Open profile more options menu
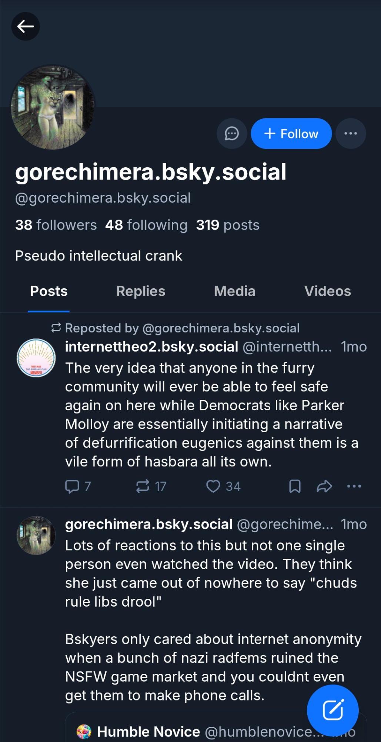381x742 pixels. pos(351,134)
